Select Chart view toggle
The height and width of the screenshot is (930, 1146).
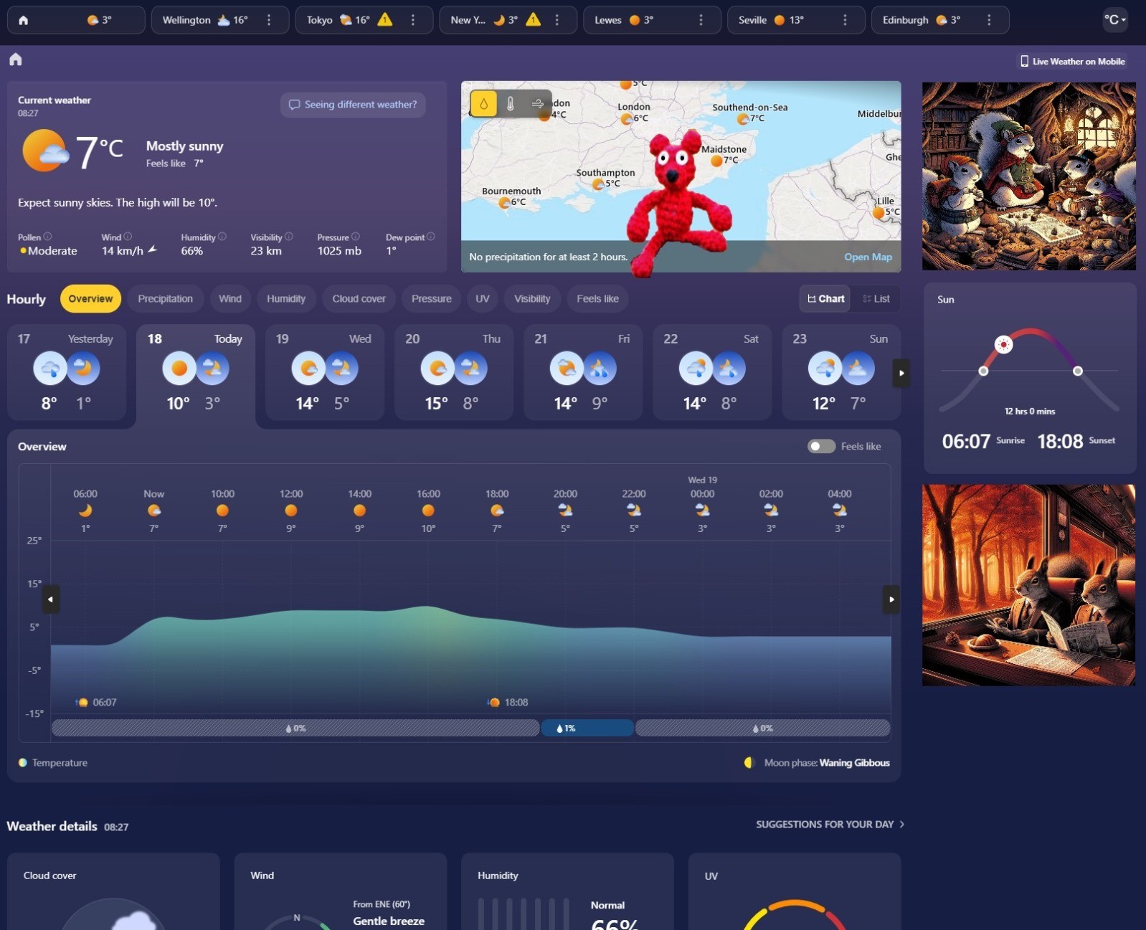825,299
